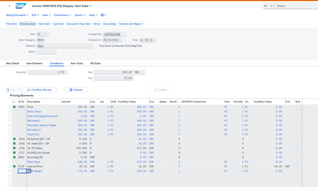318x190 pixels.
Task: Open the All search scope dropdown
Action: 268,6
